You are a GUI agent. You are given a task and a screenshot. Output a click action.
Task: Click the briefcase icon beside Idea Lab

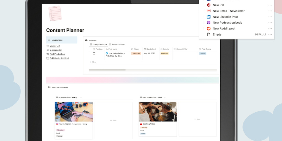click(x=86, y=40)
